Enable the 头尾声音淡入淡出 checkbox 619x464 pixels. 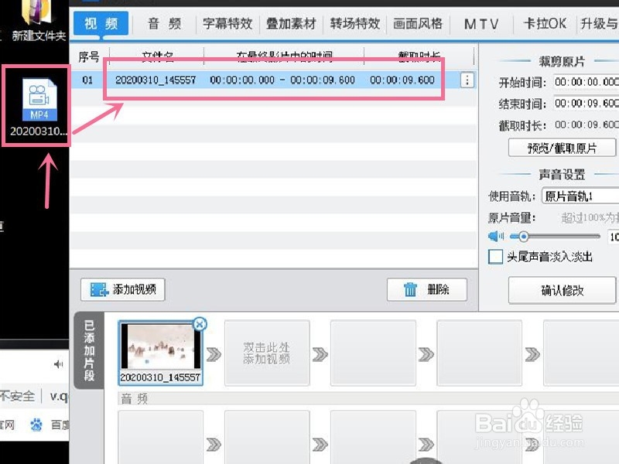point(495,257)
